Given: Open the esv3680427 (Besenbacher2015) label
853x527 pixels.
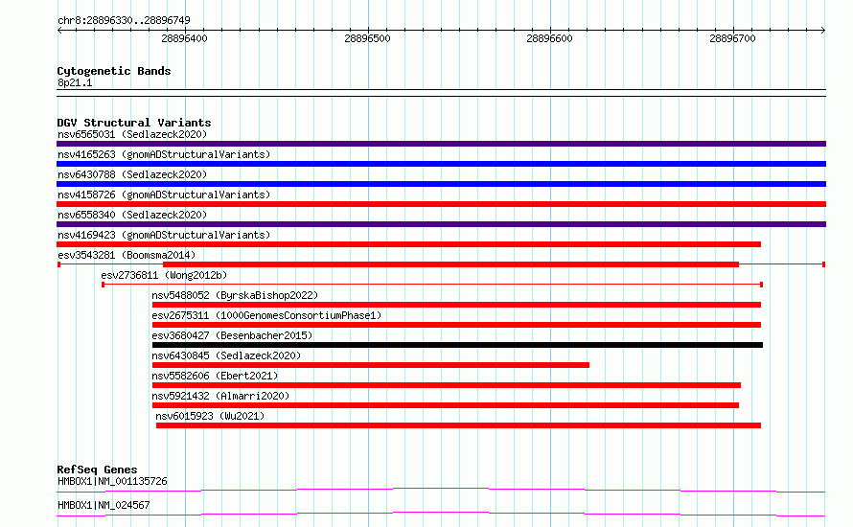Looking at the screenshot, I should (x=232, y=335).
